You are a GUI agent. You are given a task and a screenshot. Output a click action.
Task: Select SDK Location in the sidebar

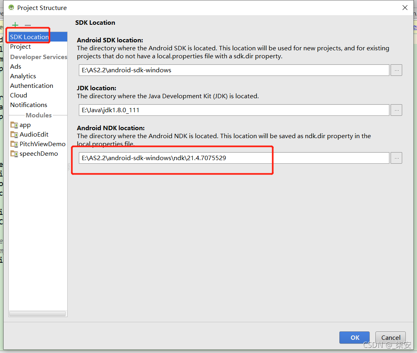pyautogui.click(x=38, y=37)
